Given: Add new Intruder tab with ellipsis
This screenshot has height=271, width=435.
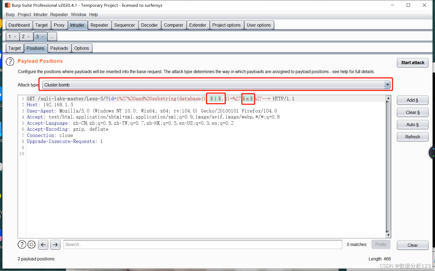Looking at the screenshot, I should (52, 36).
